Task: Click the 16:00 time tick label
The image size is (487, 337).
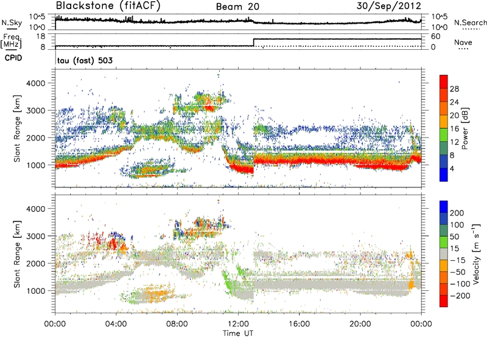Action: (299, 324)
